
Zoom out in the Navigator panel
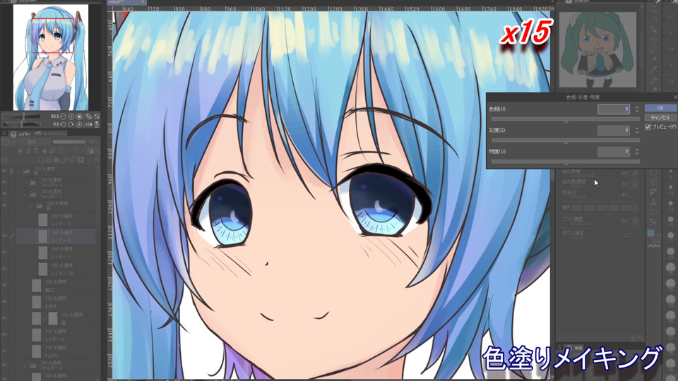pos(63,116)
